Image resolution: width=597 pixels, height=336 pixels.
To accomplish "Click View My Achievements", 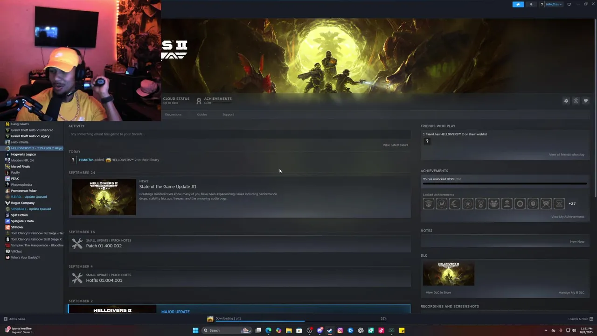I will point(568,217).
